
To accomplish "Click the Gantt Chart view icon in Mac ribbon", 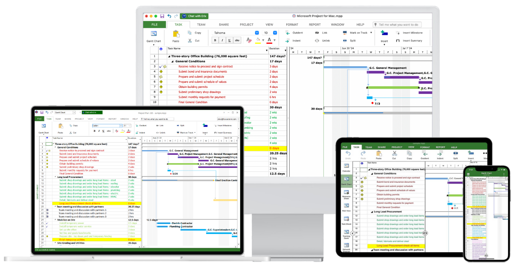I will [154, 33].
